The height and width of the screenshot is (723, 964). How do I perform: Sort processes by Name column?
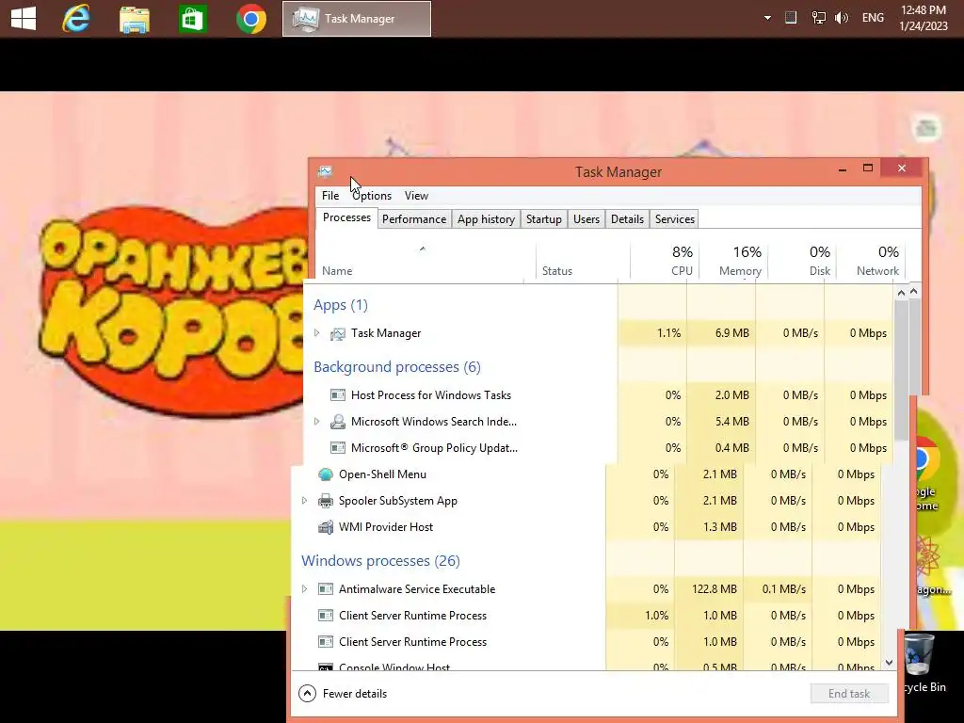pyautogui.click(x=425, y=262)
